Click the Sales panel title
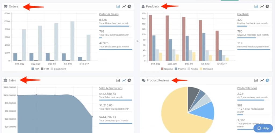Screen dimensions: 275x133 pyautogui.click(x=12, y=80)
